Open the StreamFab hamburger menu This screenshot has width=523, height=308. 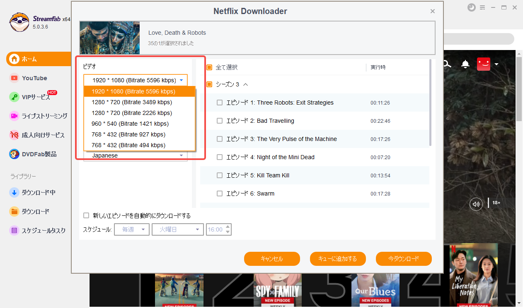(482, 7)
